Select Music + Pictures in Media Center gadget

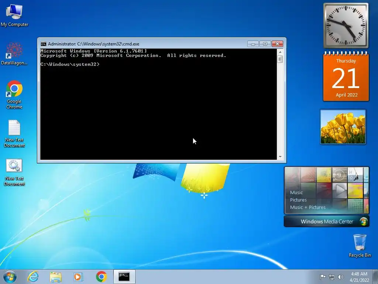(x=307, y=207)
